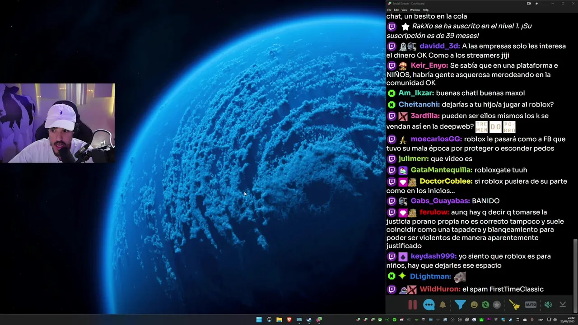Click the screen icon left of pin
This screenshot has height=325, width=578.
529,4
